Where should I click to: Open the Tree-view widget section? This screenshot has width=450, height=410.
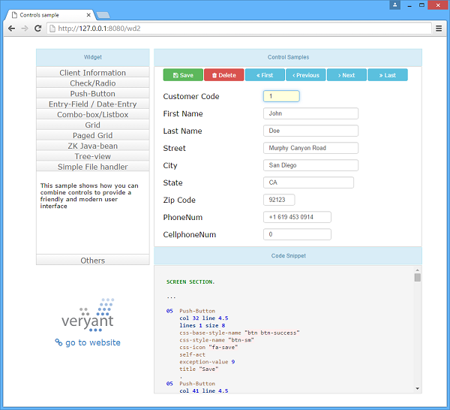[93, 156]
